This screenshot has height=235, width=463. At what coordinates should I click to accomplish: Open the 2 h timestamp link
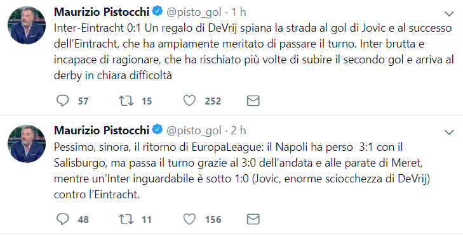coord(239,130)
